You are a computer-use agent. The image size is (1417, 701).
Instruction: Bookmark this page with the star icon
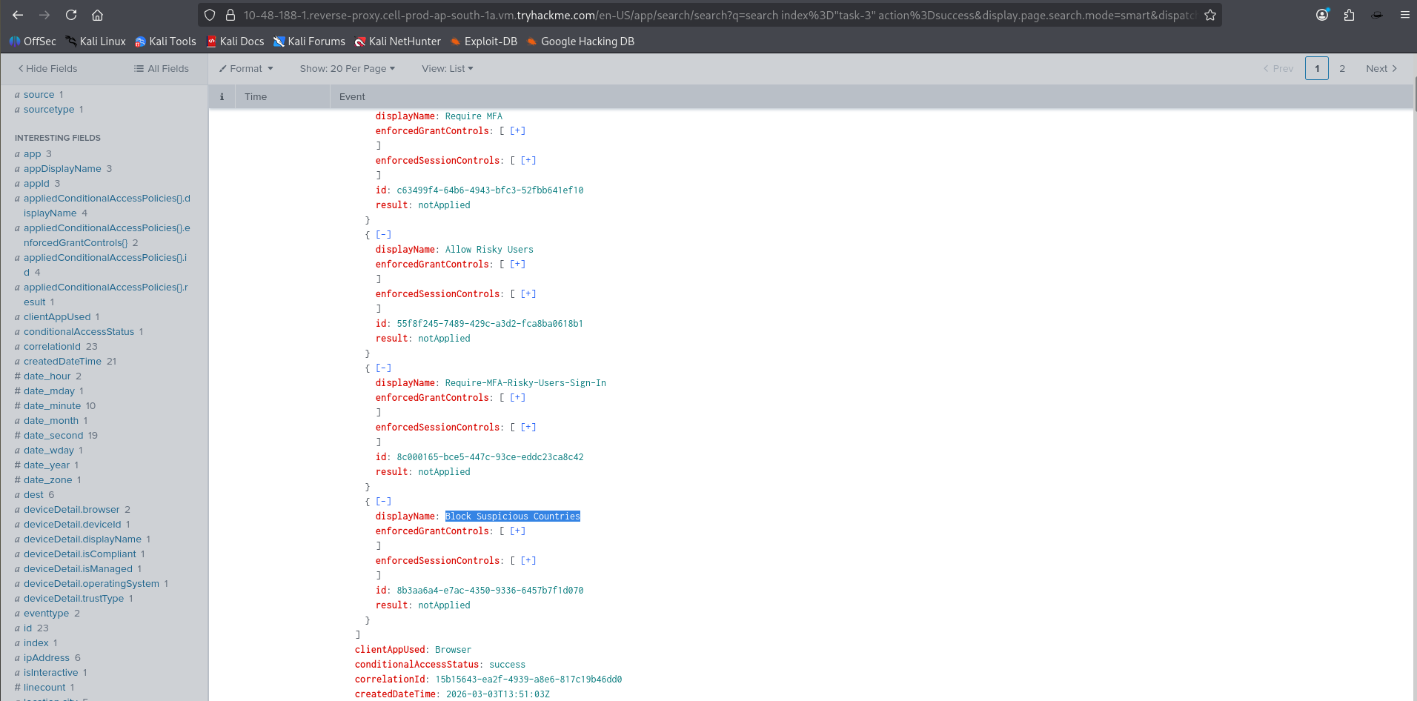(x=1210, y=15)
